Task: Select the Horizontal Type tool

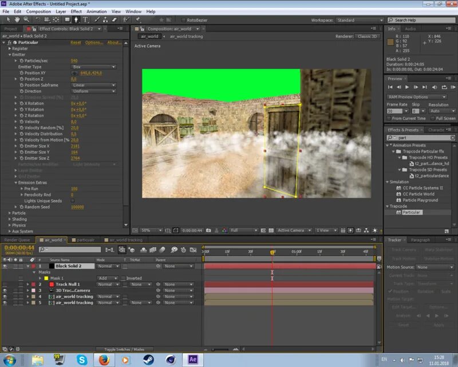Action: click(x=85, y=19)
